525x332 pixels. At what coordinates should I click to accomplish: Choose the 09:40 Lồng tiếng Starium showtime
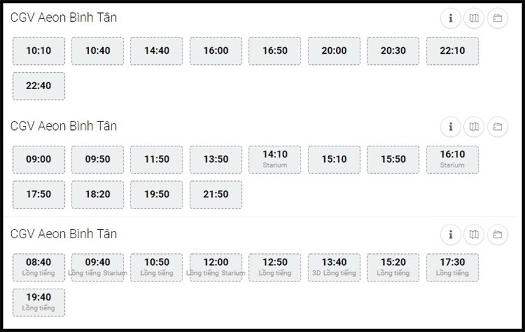pyautogui.click(x=98, y=268)
